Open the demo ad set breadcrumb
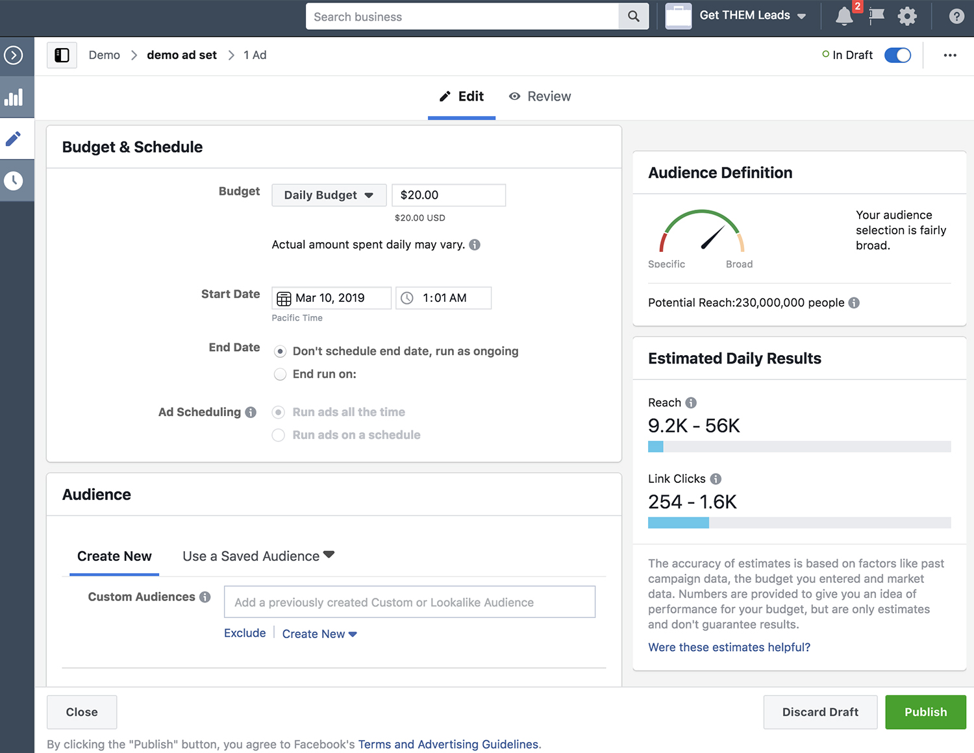The height and width of the screenshot is (753, 974). click(181, 55)
